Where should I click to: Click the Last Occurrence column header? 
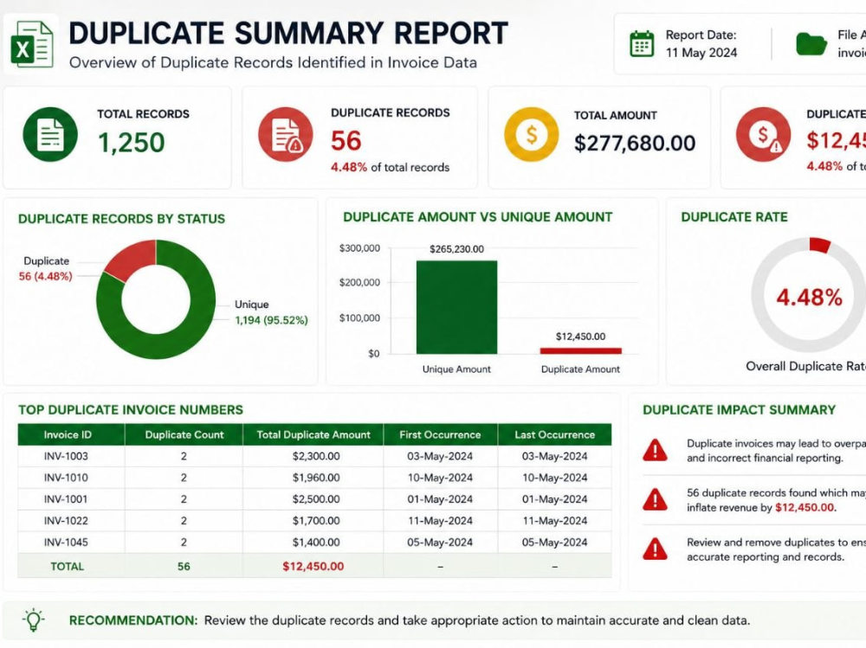554,434
